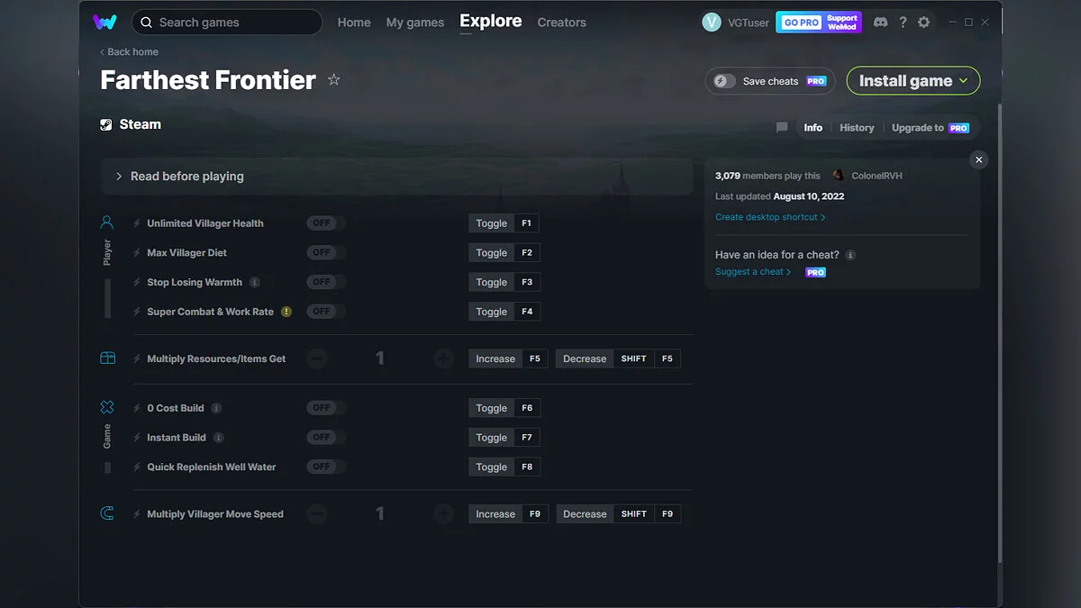Click the GO PRO button
Image resolution: width=1081 pixels, height=608 pixels.
click(800, 21)
